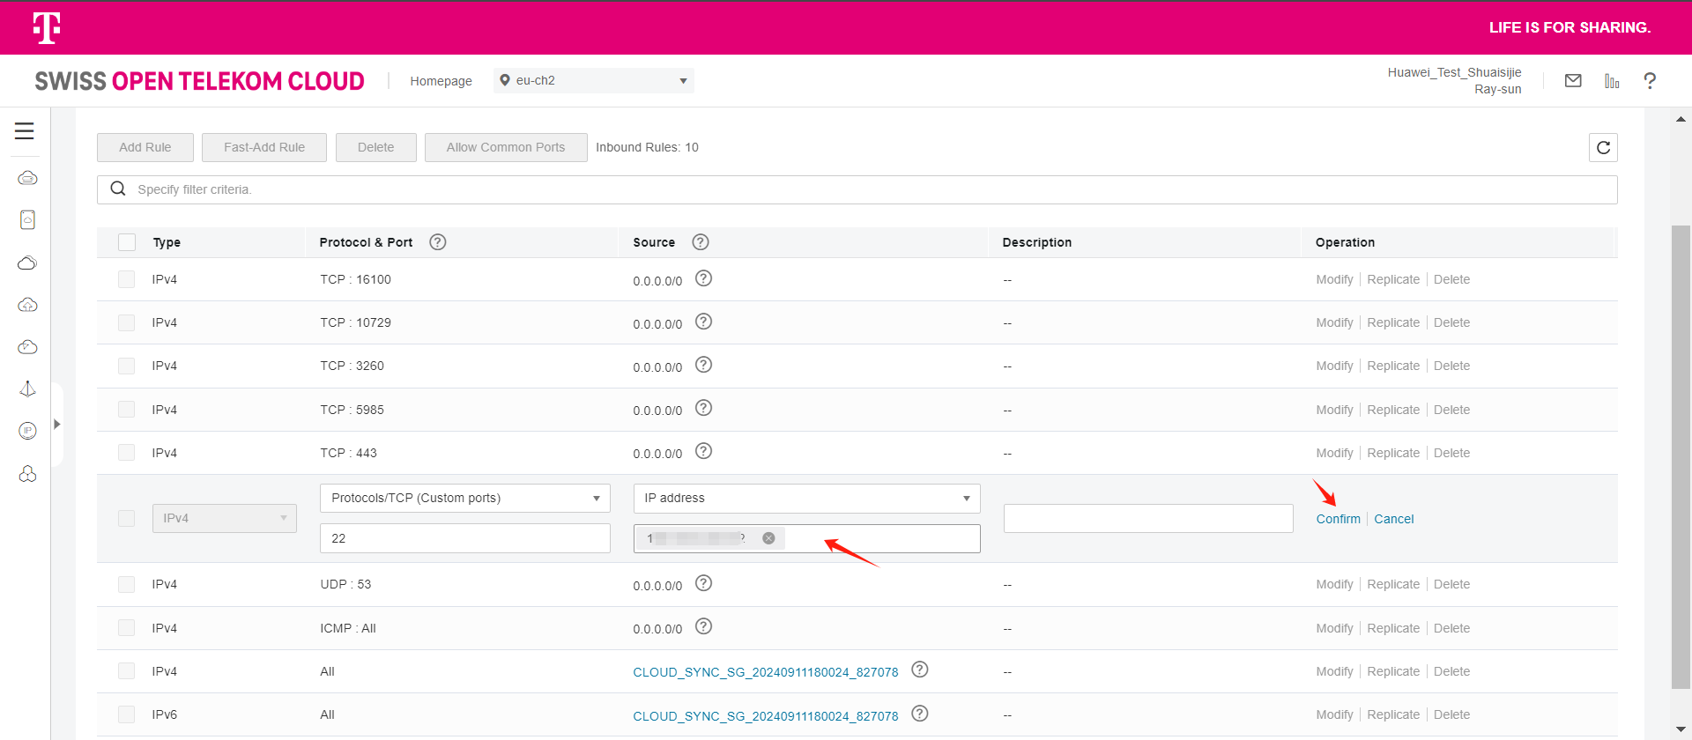This screenshot has width=1692, height=740.
Task: Focus the Specify filter criteria search box
Action: (857, 189)
